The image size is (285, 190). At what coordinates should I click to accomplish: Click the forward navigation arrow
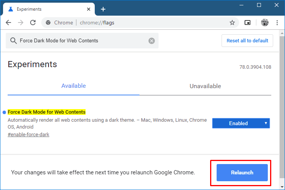click(21, 23)
